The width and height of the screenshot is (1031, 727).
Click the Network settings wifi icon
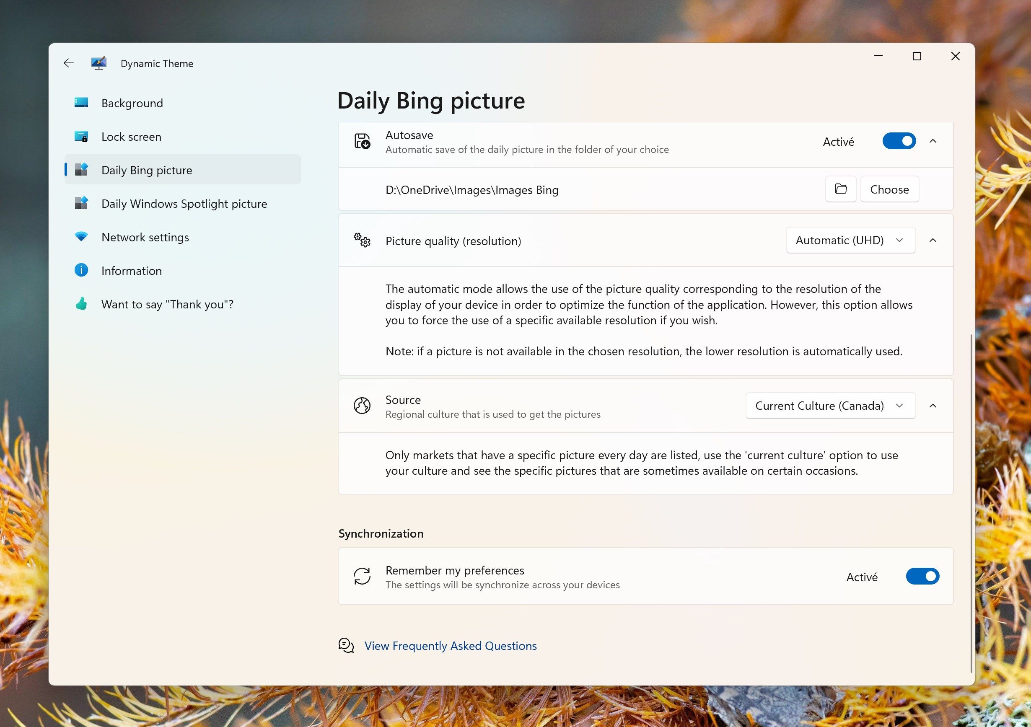coord(81,237)
